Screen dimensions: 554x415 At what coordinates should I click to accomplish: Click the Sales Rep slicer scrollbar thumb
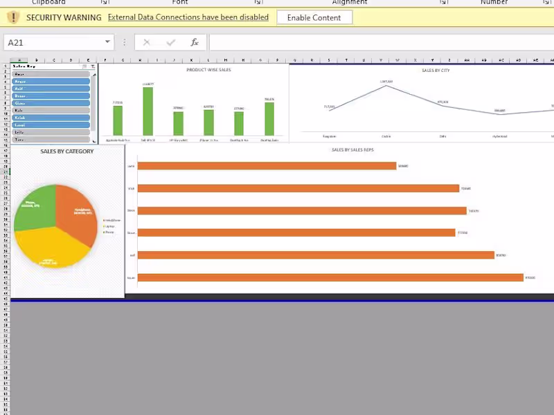point(94,104)
